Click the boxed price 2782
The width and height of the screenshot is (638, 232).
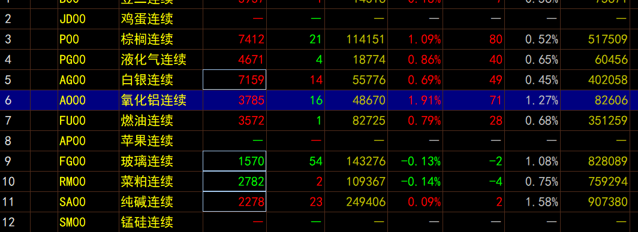234,181
